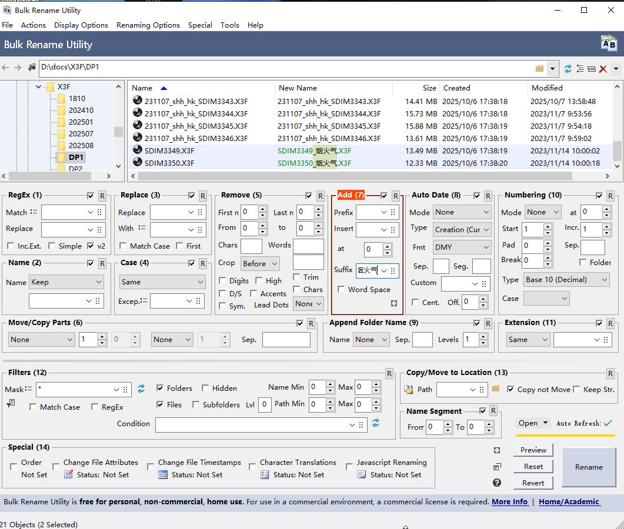The image size is (624, 529).
Task: Click the refresh icon next to Mask field
Action: click(x=141, y=389)
